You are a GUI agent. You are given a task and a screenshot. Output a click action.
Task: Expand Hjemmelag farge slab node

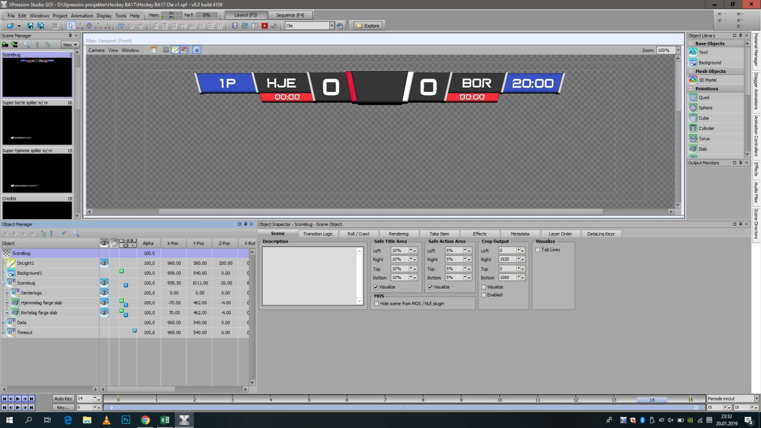pos(7,303)
